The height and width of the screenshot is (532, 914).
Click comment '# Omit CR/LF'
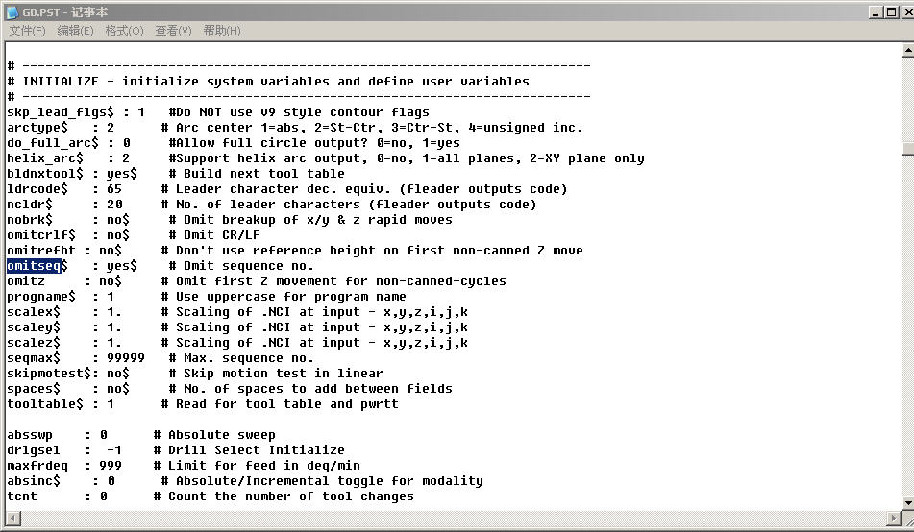click(x=214, y=235)
